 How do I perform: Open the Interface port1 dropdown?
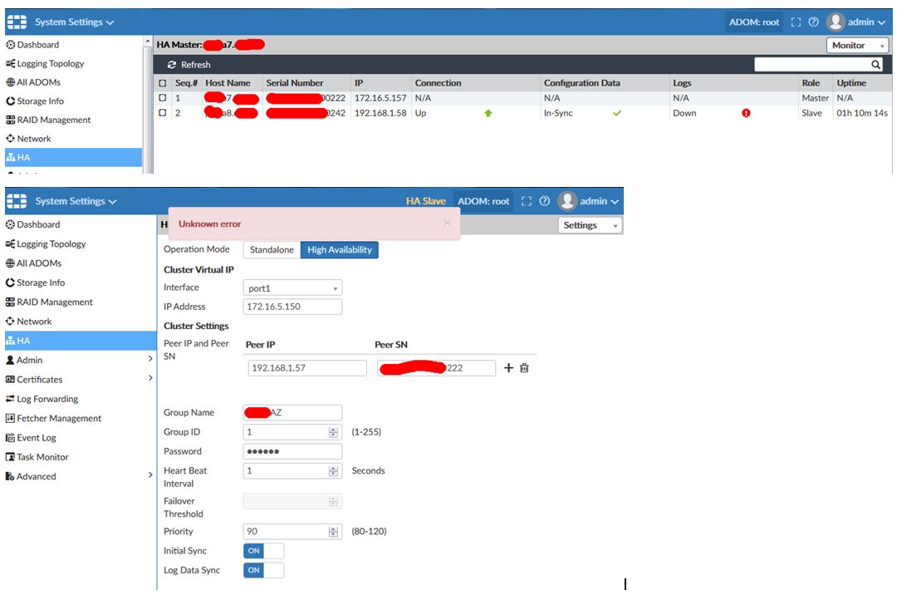[292, 288]
